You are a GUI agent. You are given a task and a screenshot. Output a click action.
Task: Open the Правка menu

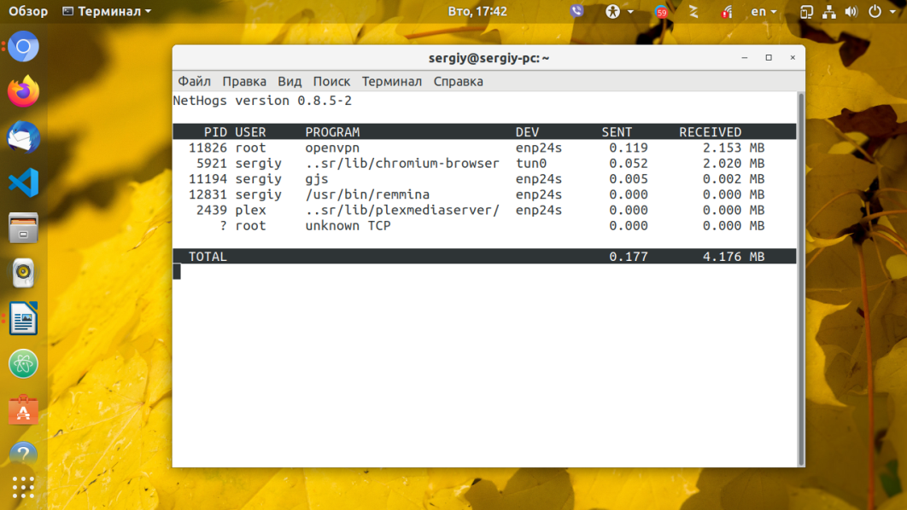click(244, 81)
